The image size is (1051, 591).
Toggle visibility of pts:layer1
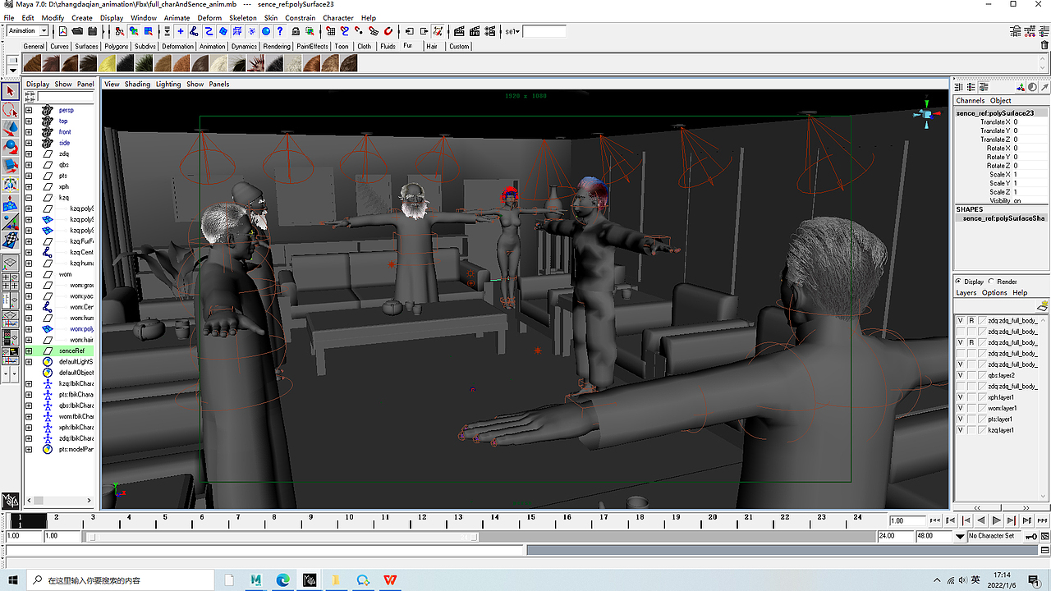[x=960, y=419]
